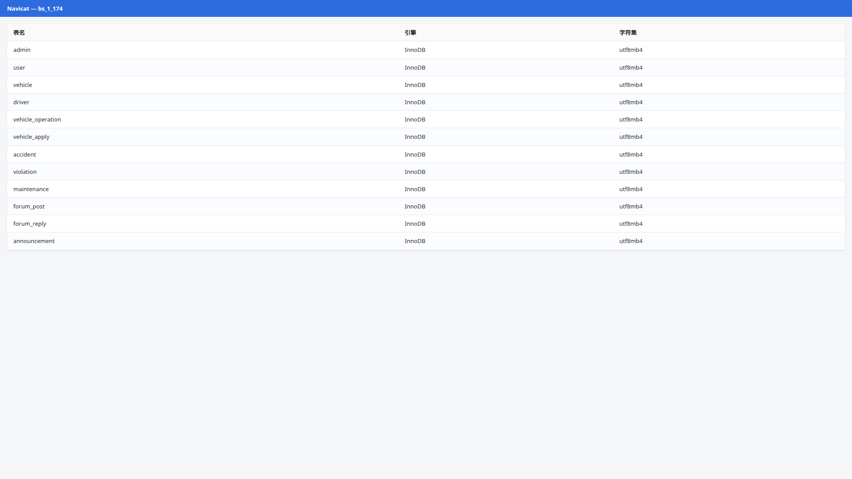The image size is (852, 479).
Task: Click the vehicle table name
Action: pos(23,85)
